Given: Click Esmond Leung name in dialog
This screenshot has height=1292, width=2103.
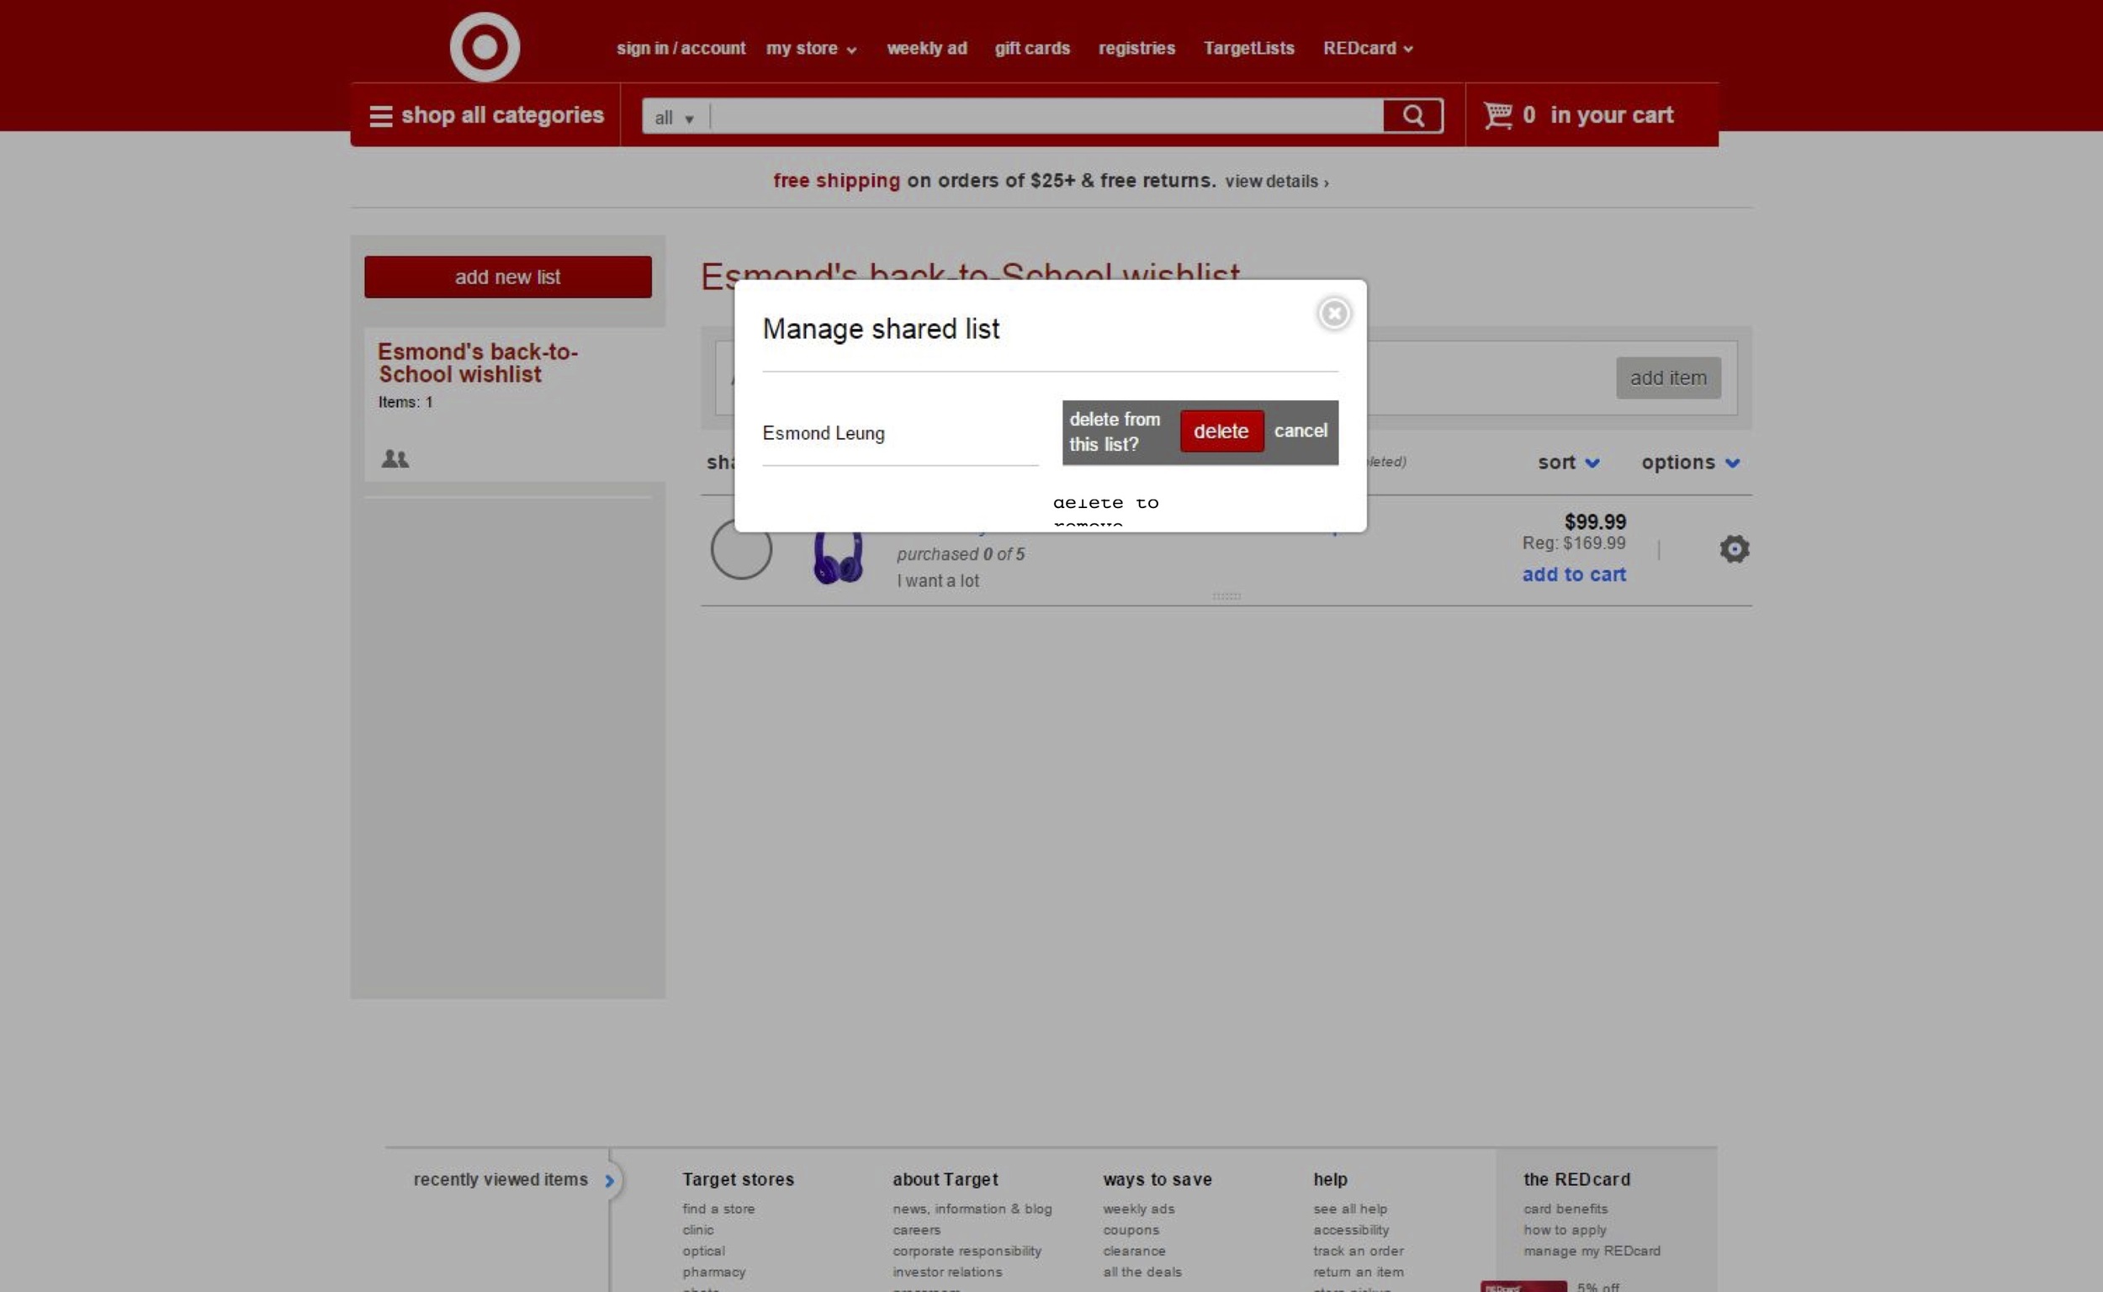Looking at the screenshot, I should coord(823,433).
